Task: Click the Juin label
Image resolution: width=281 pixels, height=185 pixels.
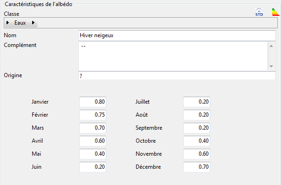Action: pyautogui.click(x=36, y=167)
